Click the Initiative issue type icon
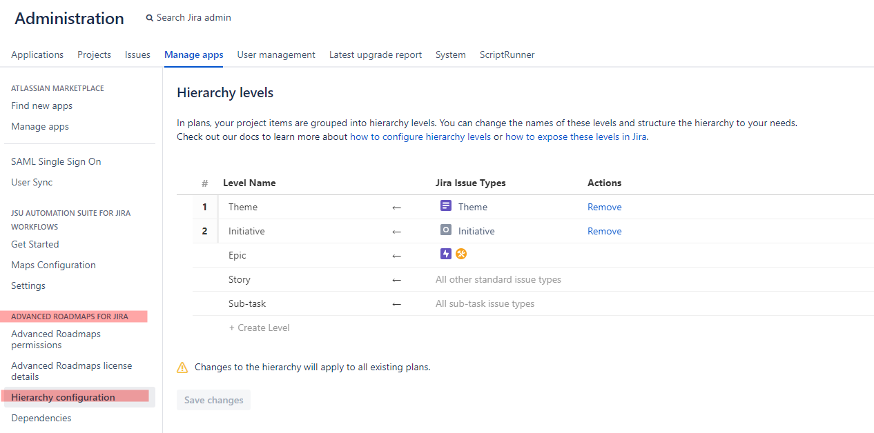This screenshot has width=874, height=433. click(446, 230)
